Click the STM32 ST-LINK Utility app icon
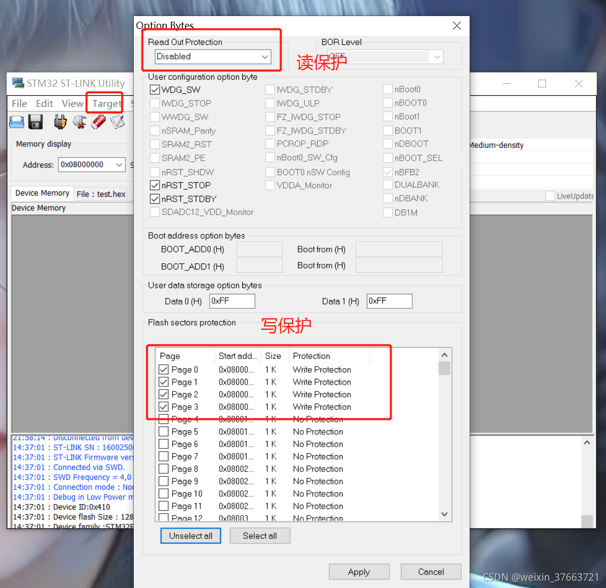The height and width of the screenshot is (588, 606). [18, 83]
